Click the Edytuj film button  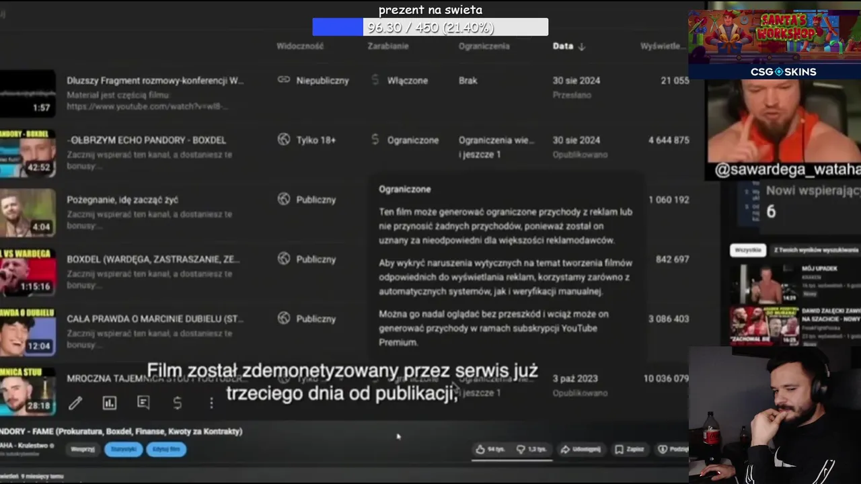tap(166, 449)
